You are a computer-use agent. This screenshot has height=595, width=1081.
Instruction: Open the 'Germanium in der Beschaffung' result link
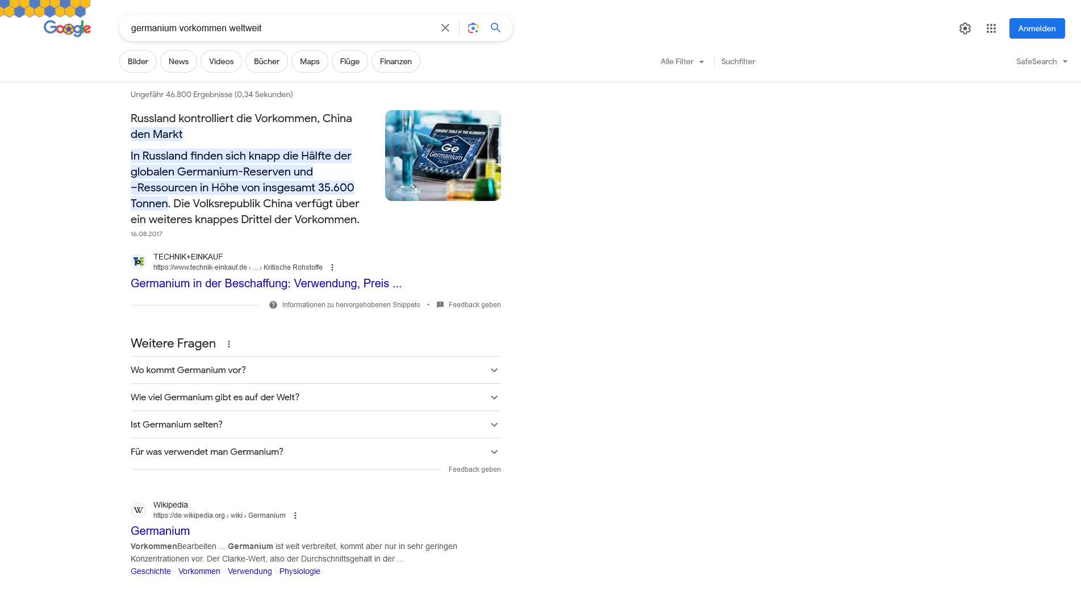coord(266,283)
